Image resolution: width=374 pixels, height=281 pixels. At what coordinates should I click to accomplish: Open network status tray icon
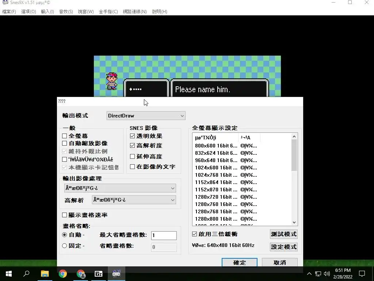(318, 274)
